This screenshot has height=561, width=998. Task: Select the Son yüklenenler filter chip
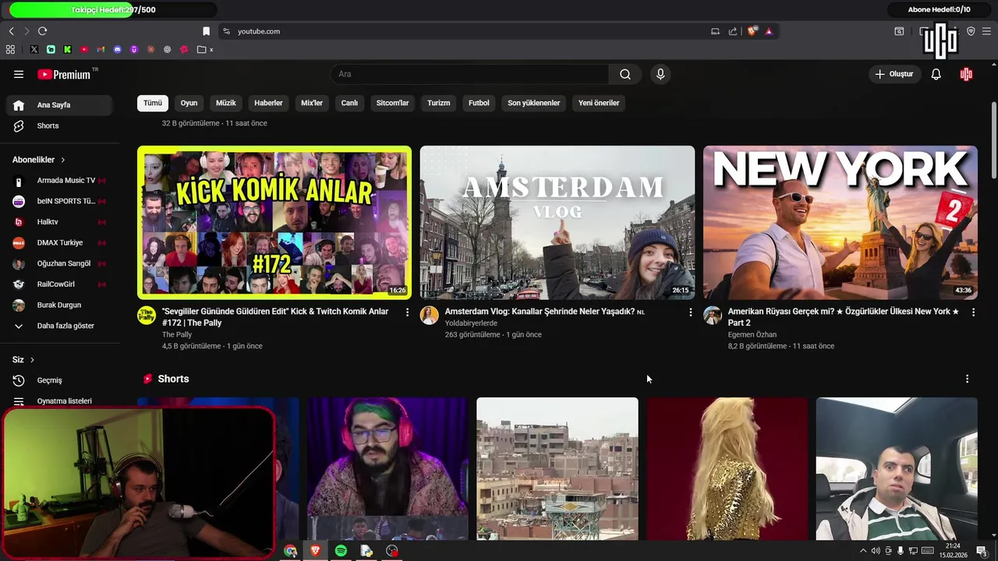(x=533, y=103)
